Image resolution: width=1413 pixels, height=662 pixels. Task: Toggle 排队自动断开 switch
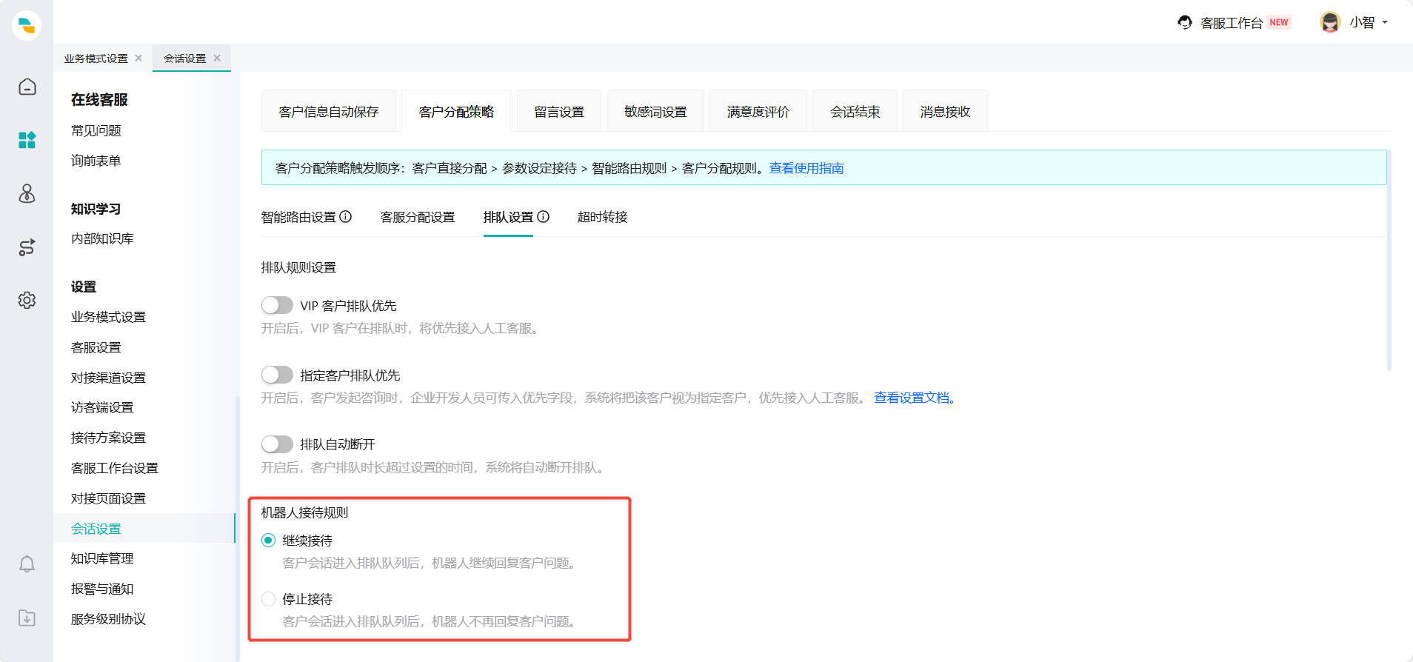click(x=277, y=444)
